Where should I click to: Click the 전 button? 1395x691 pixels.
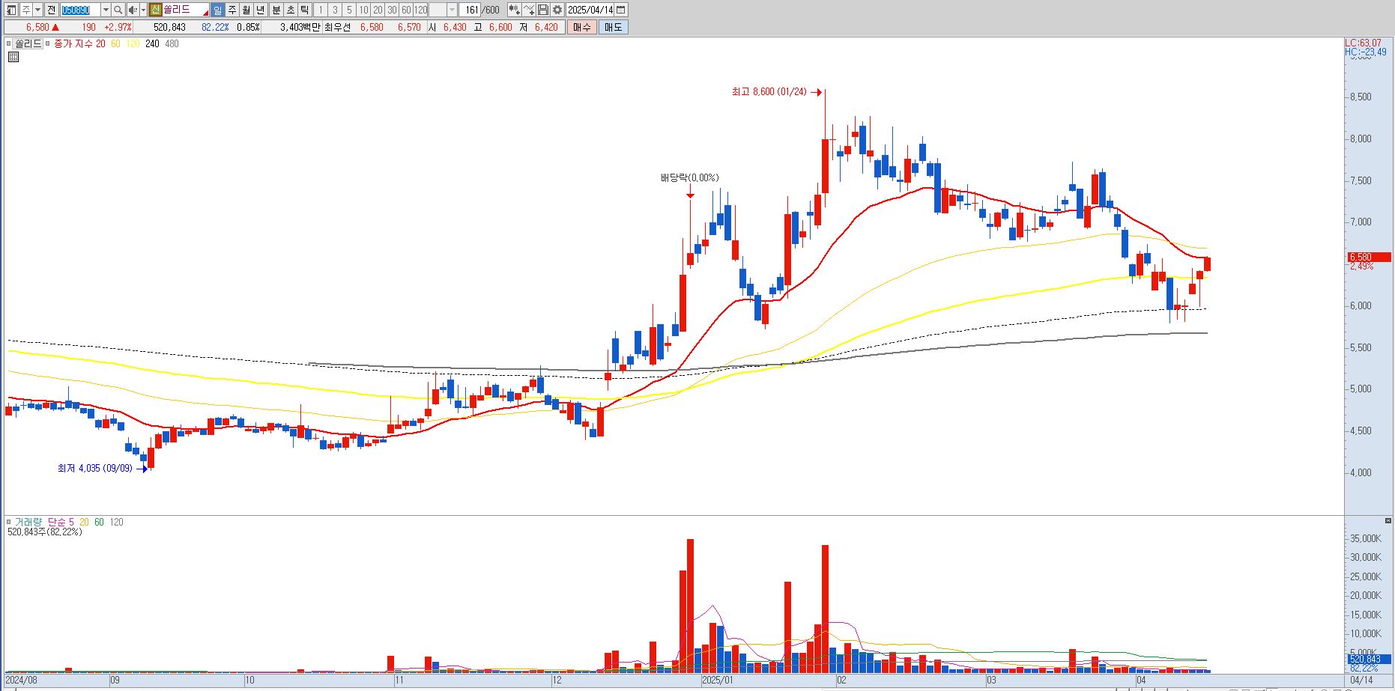pos(52,10)
